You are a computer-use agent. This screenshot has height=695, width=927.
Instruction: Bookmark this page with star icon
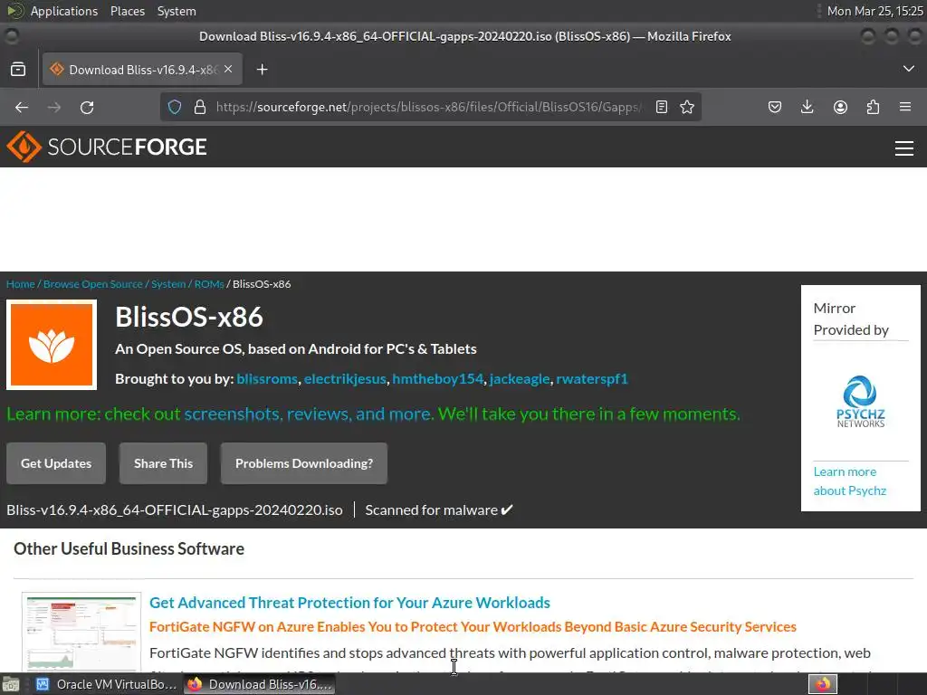tap(687, 107)
